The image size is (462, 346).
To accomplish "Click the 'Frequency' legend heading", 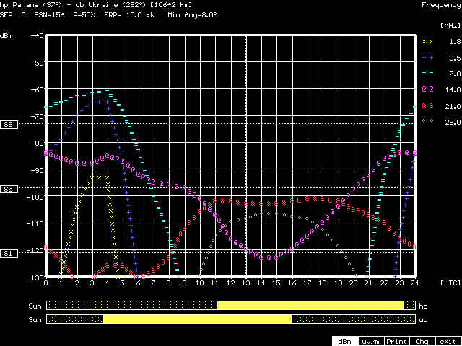I will click(441, 5).
